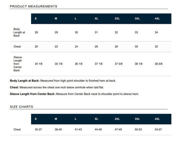Click the Chest value 26 for XL

click(x=96, y=47)
